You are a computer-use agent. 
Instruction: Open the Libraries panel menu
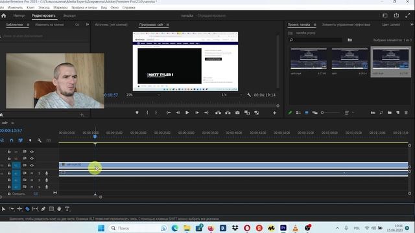pos(28,25)
